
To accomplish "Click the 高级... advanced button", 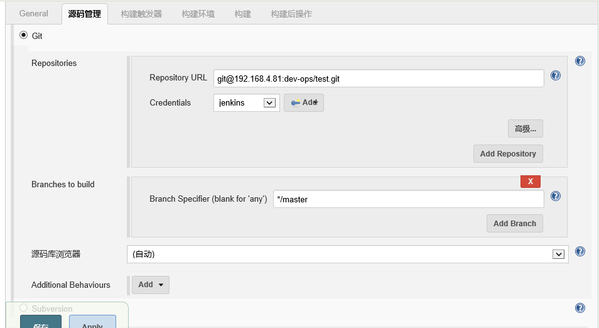I will [x=526, y=129].
